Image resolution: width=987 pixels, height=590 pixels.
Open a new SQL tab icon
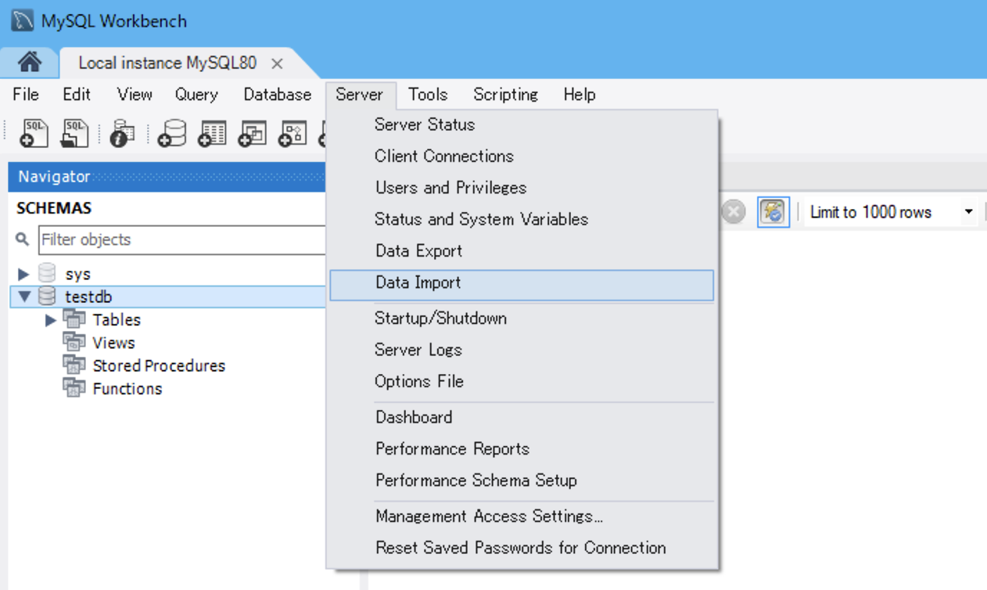34,133
